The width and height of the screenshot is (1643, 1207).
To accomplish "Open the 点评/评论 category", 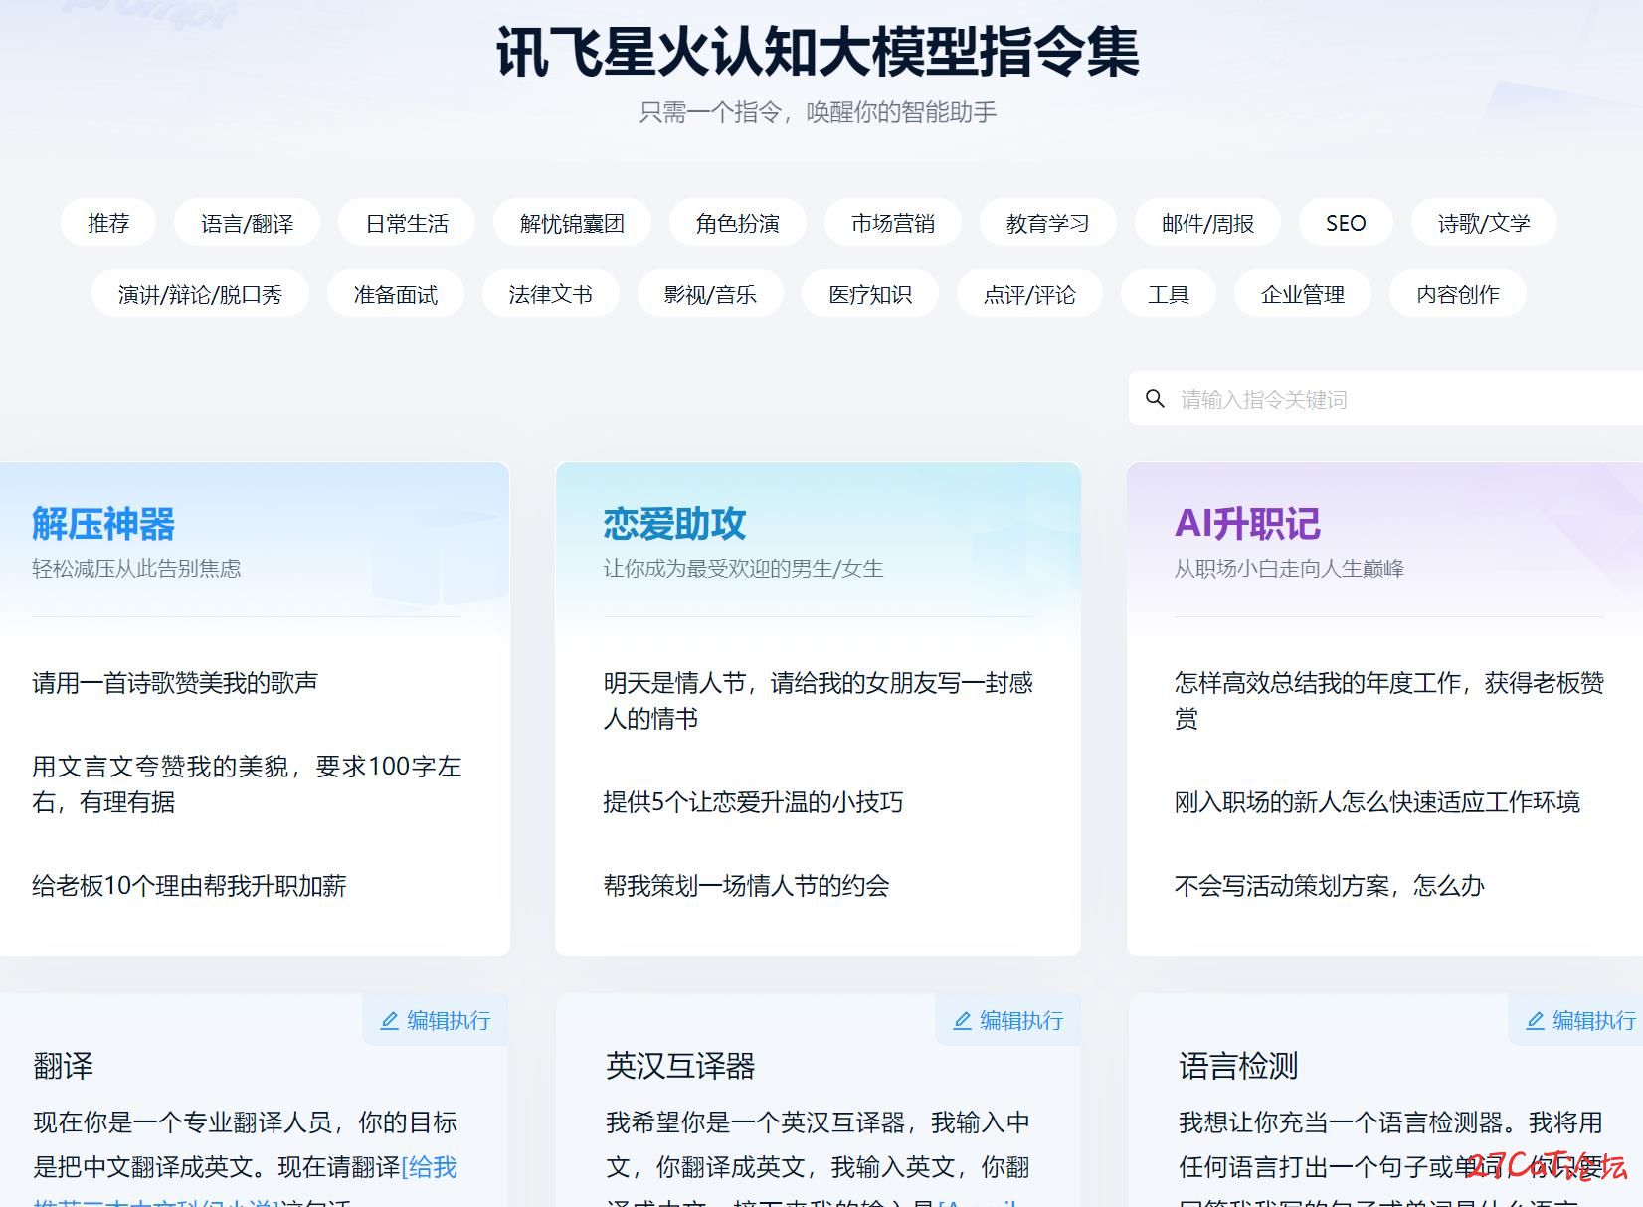I will tap(1029, 294).
